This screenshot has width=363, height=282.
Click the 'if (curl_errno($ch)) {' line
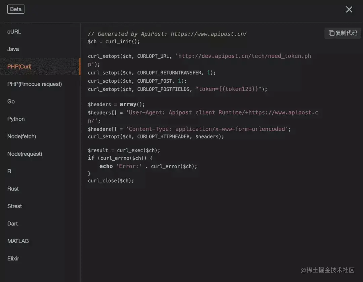point(120,158)
